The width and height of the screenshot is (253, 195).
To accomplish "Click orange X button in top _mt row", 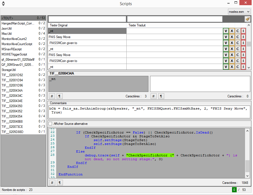I will 232,31.
